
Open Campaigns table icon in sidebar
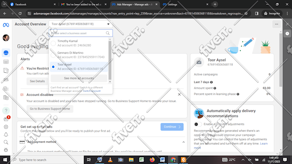coord(6,62)
